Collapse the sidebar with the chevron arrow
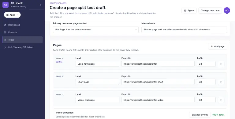235x119 pixels. click(x=40, y=5)
